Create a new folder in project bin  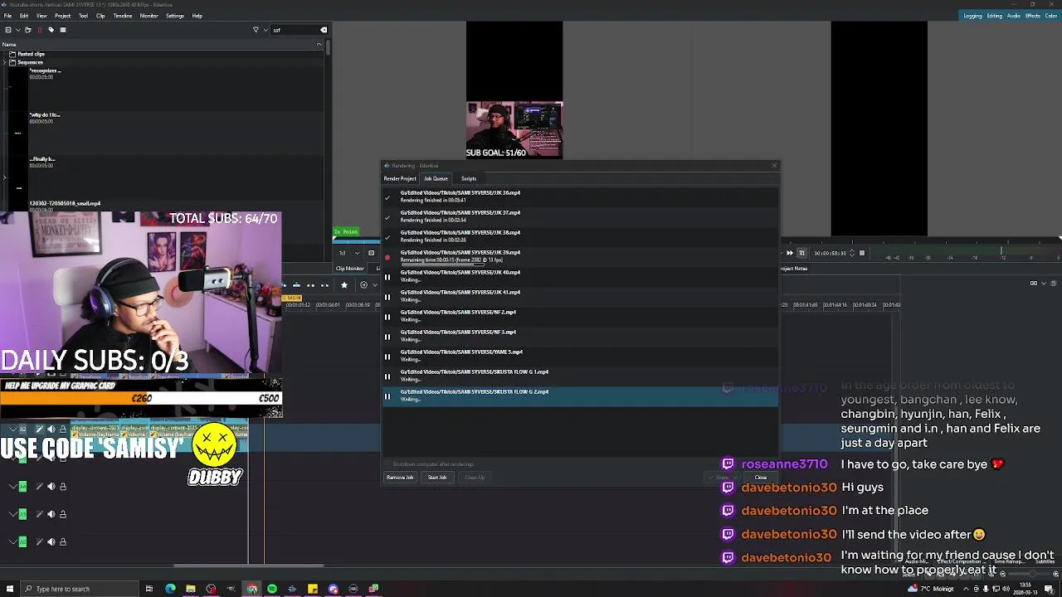tap(28, 30)
